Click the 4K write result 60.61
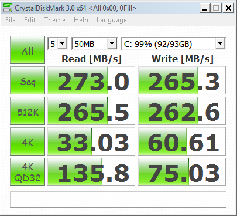The height and width of the screenshot is (216, 237). (182, 141)
